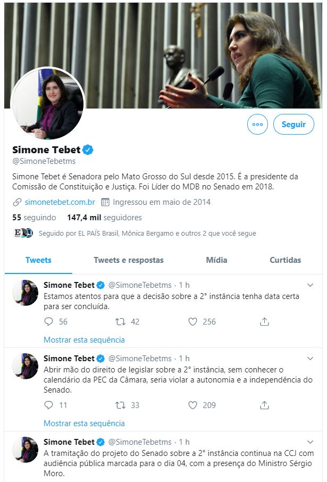Open the more options (•••) icon on the profile
The height and width of the screenshot is (482, 327).
tap(257, 124)
